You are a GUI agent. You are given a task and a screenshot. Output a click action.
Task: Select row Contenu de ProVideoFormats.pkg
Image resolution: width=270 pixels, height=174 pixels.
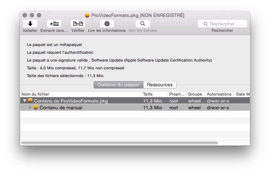(135, 101)
